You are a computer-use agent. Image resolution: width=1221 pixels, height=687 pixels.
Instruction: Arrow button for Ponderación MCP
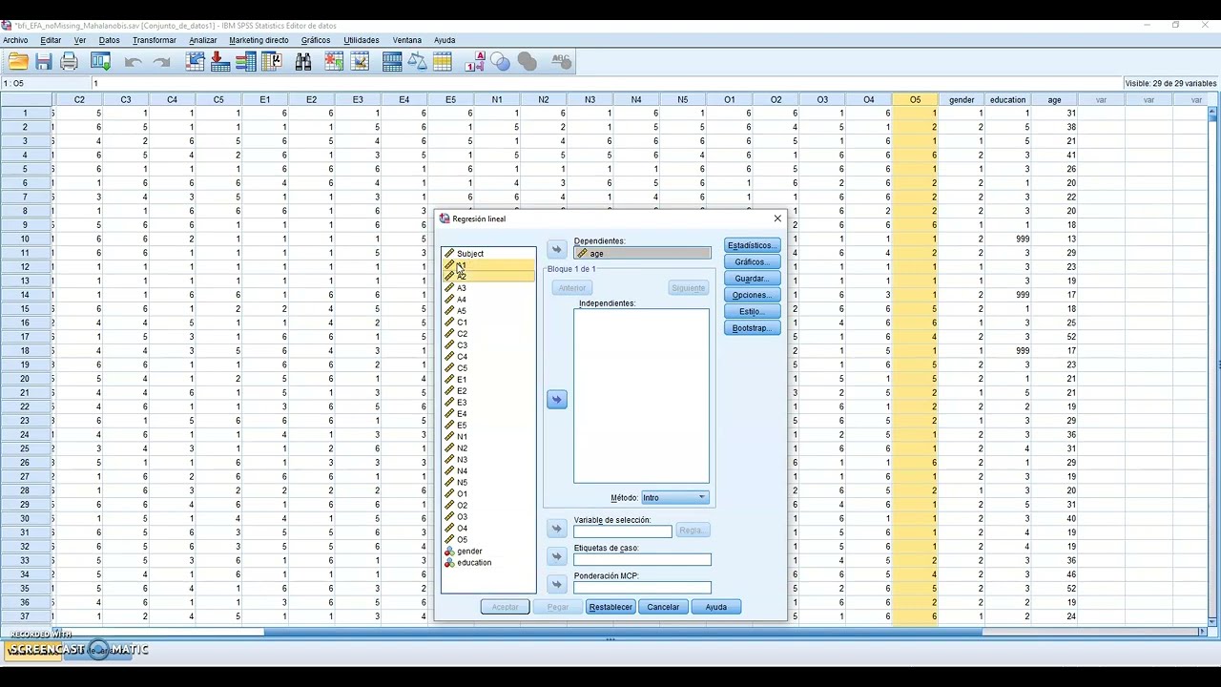pyautogui.click(x=557, y=584)
